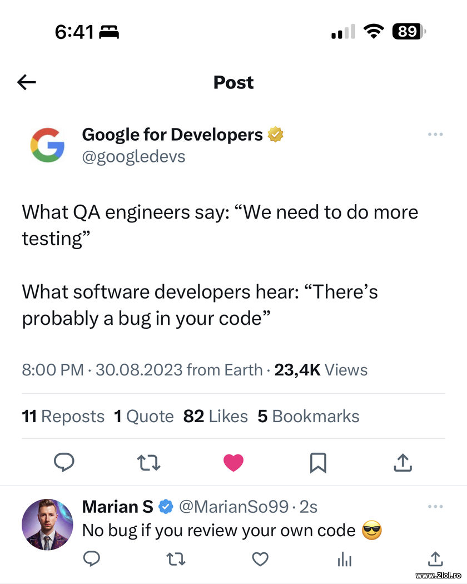
Task: Share the Google for Developers post
Action: [x=403, y=462]
